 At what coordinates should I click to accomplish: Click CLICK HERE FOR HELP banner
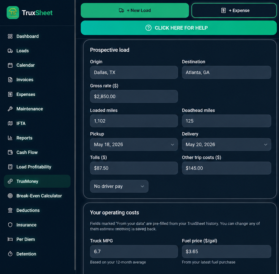(179, 28)
